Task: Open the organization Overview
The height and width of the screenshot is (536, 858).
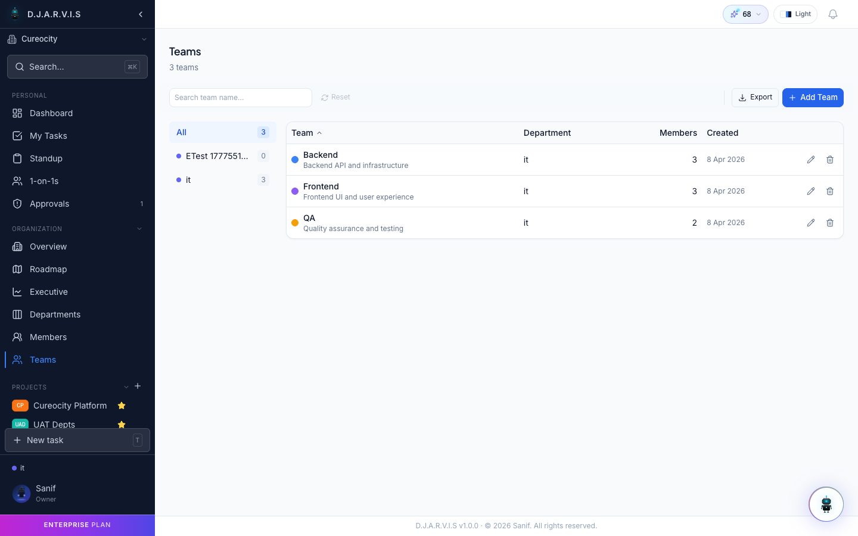Action: coord(77,247)
